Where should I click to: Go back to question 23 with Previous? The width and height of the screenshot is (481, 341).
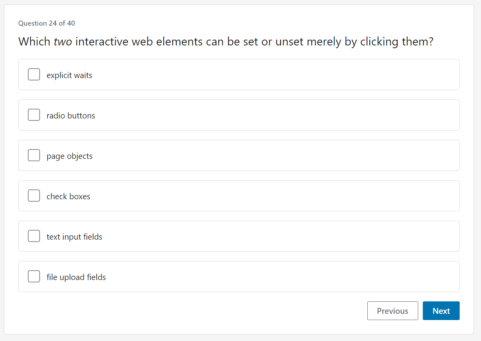click(393, 311)
